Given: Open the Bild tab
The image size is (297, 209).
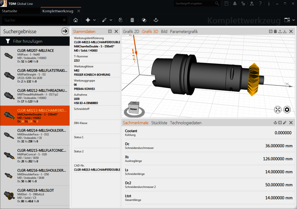Looking at the screenshot, I should pyautogui.click(x=164, y=32).
